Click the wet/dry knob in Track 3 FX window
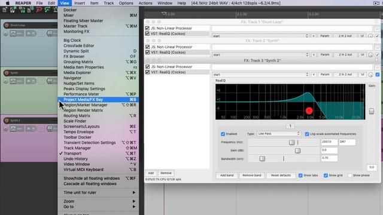 coord(370,75)
